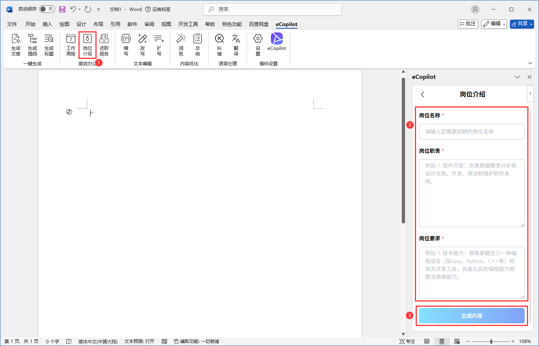This screenshot has width=539, height=346.
Task: Click the 批注 comments button
Action: click(x=468, y=24)
